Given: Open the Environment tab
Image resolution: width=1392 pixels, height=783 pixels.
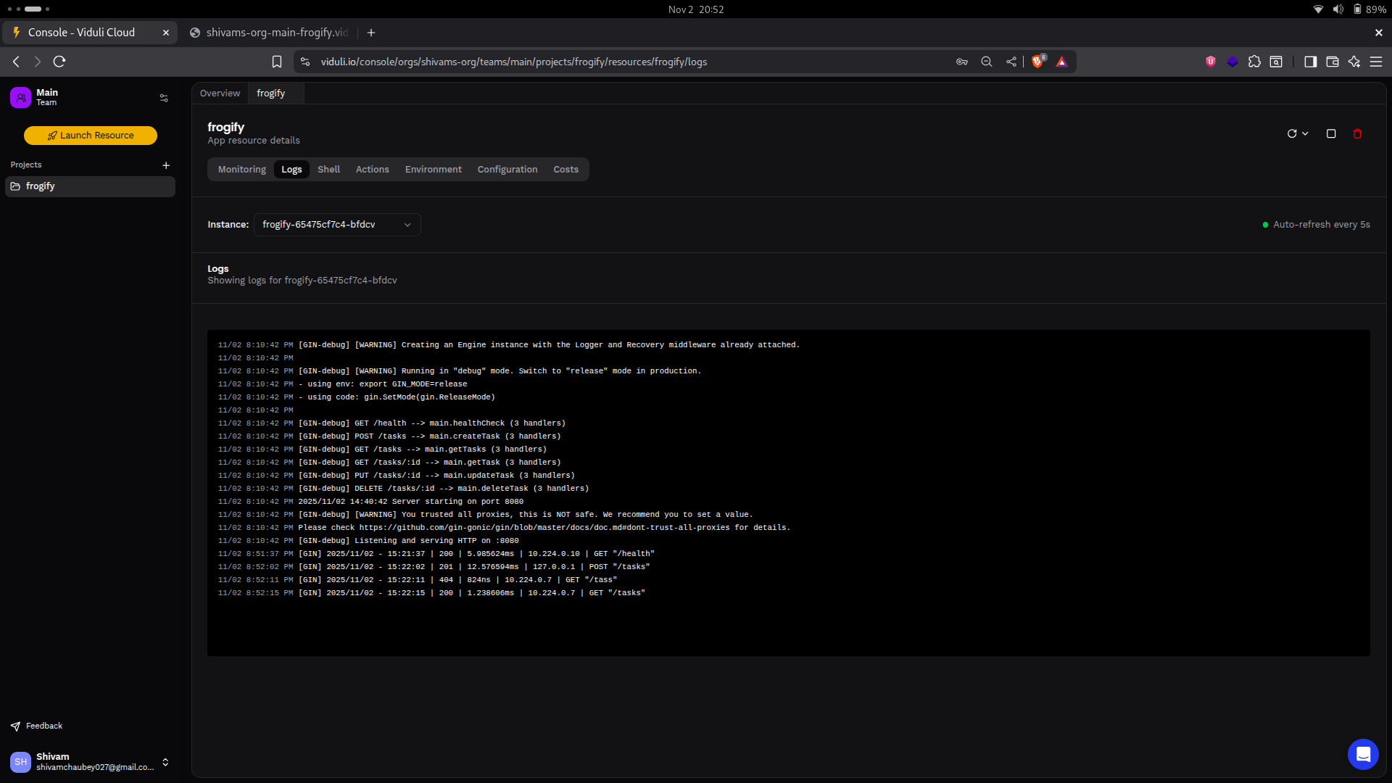Looking at the screenshot, I should (x=433, y=170).
